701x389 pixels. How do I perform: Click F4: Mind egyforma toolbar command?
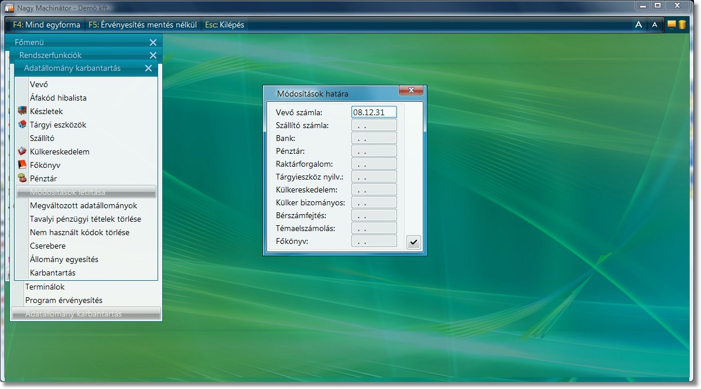pos(46,25)
